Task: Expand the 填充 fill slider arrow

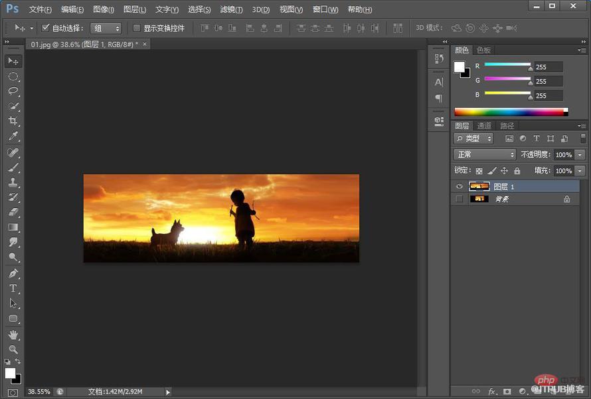Action: coord(580,171)
